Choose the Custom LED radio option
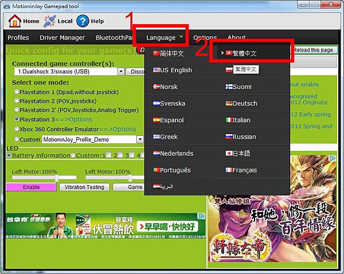344x274 pixels. pos(73,155)
